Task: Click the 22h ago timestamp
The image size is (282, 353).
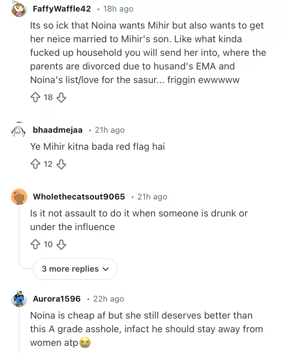Action: tap(108, 299)
